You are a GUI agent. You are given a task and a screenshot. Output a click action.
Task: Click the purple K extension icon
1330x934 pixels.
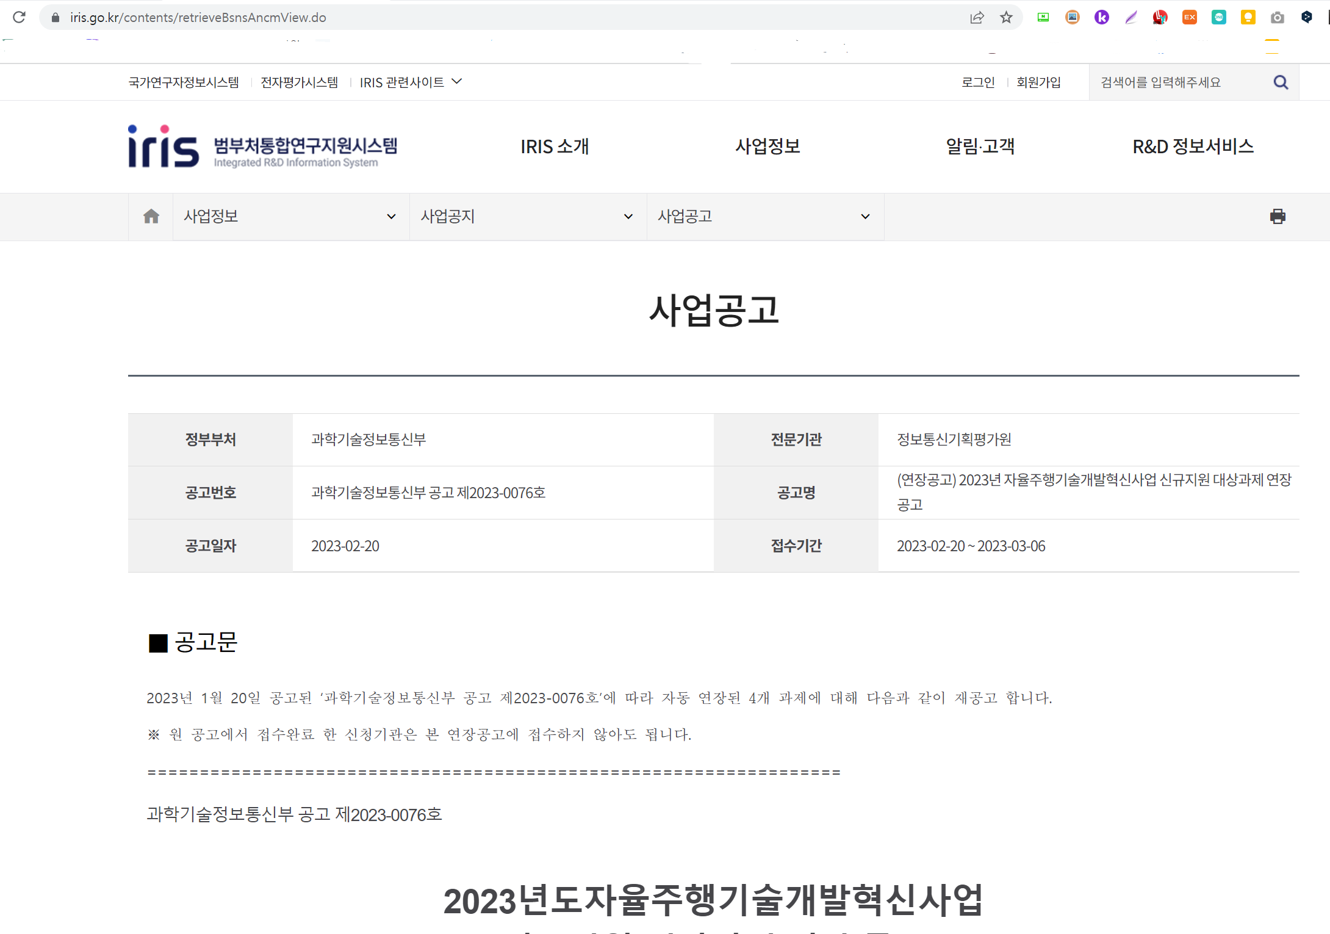coord(1101,18)
